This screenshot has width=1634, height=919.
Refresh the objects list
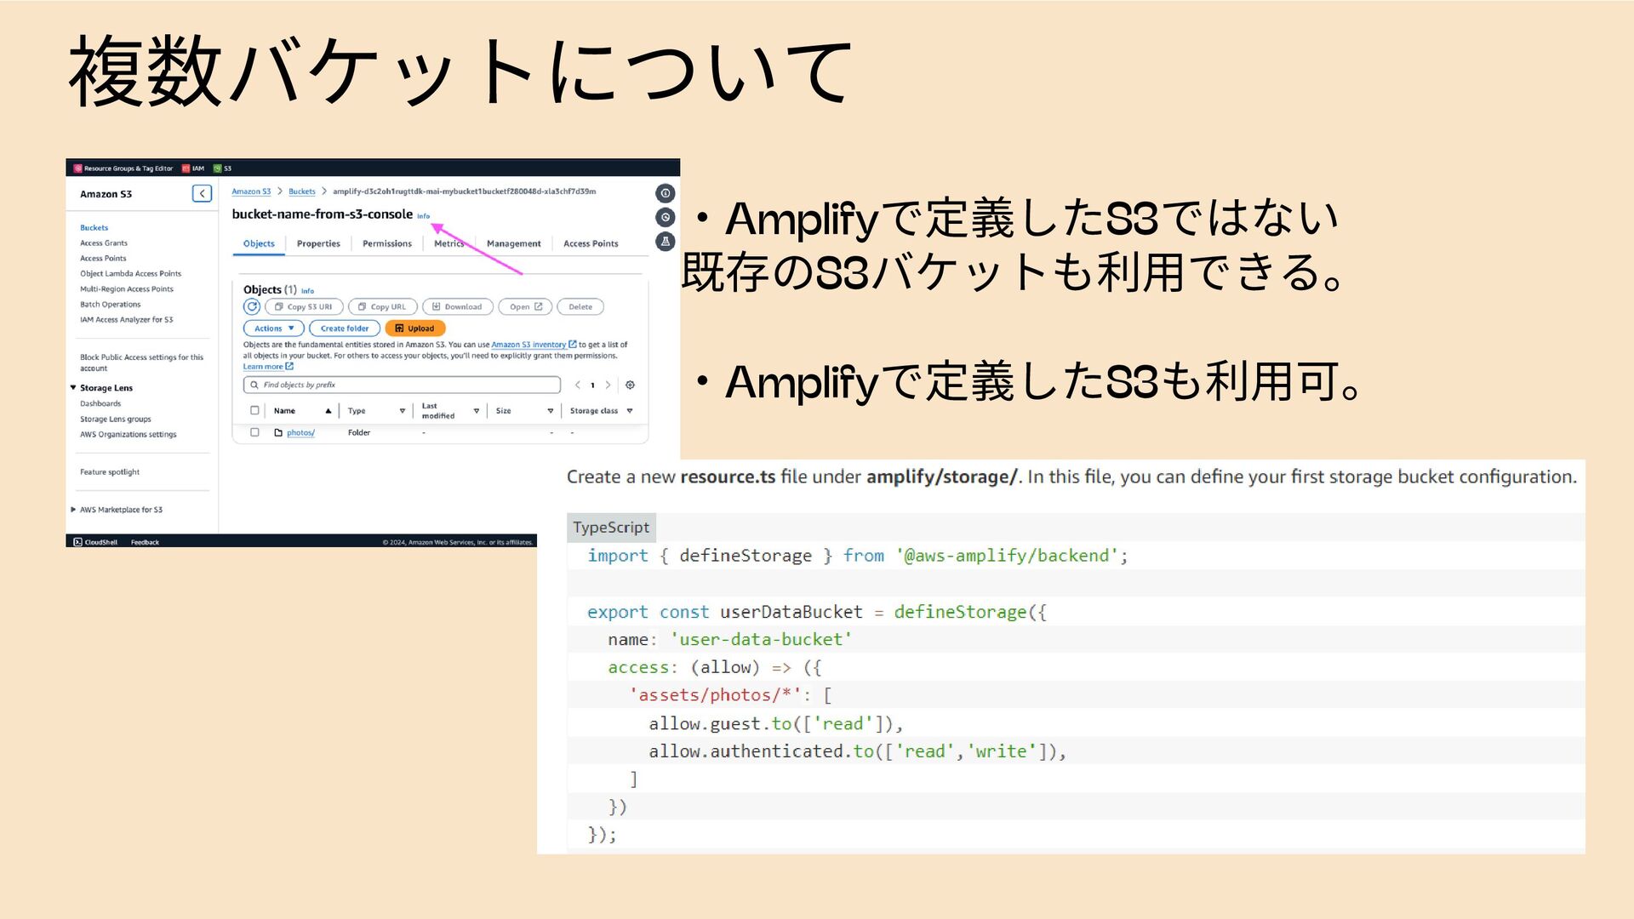tap(252, 306)
